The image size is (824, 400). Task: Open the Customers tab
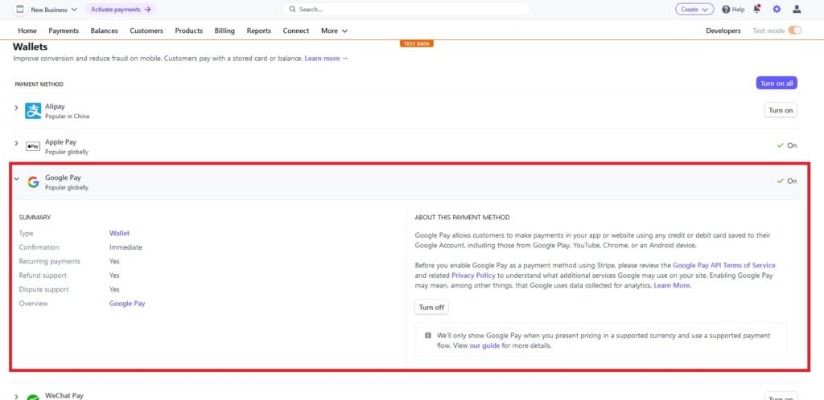pyautogui.click(x=146, y=31)
